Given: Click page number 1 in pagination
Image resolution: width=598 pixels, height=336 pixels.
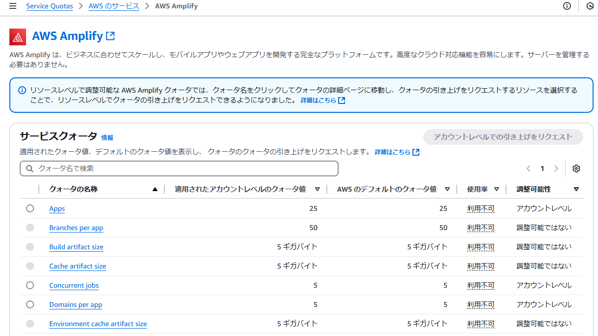Looking at the screenshot, I should 542,168.
